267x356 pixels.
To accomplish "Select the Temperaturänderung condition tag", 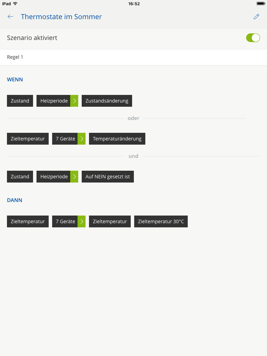I will coord(117,139).
